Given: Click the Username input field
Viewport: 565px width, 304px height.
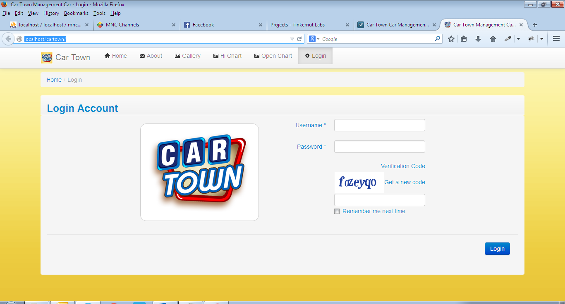Looking at the screenshot, I should 379,125.
